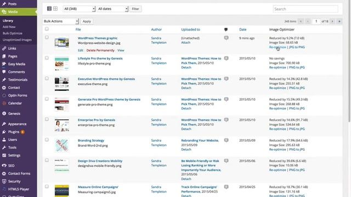Click the Plugins icon in the sidebar

[x=4, y=132]
